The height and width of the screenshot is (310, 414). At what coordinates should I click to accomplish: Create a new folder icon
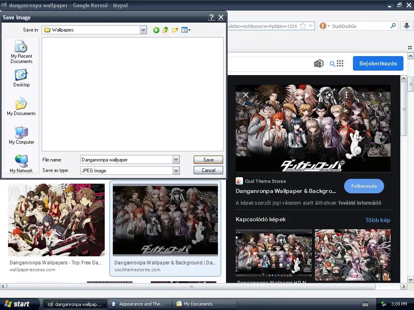[x=175, y=30]
